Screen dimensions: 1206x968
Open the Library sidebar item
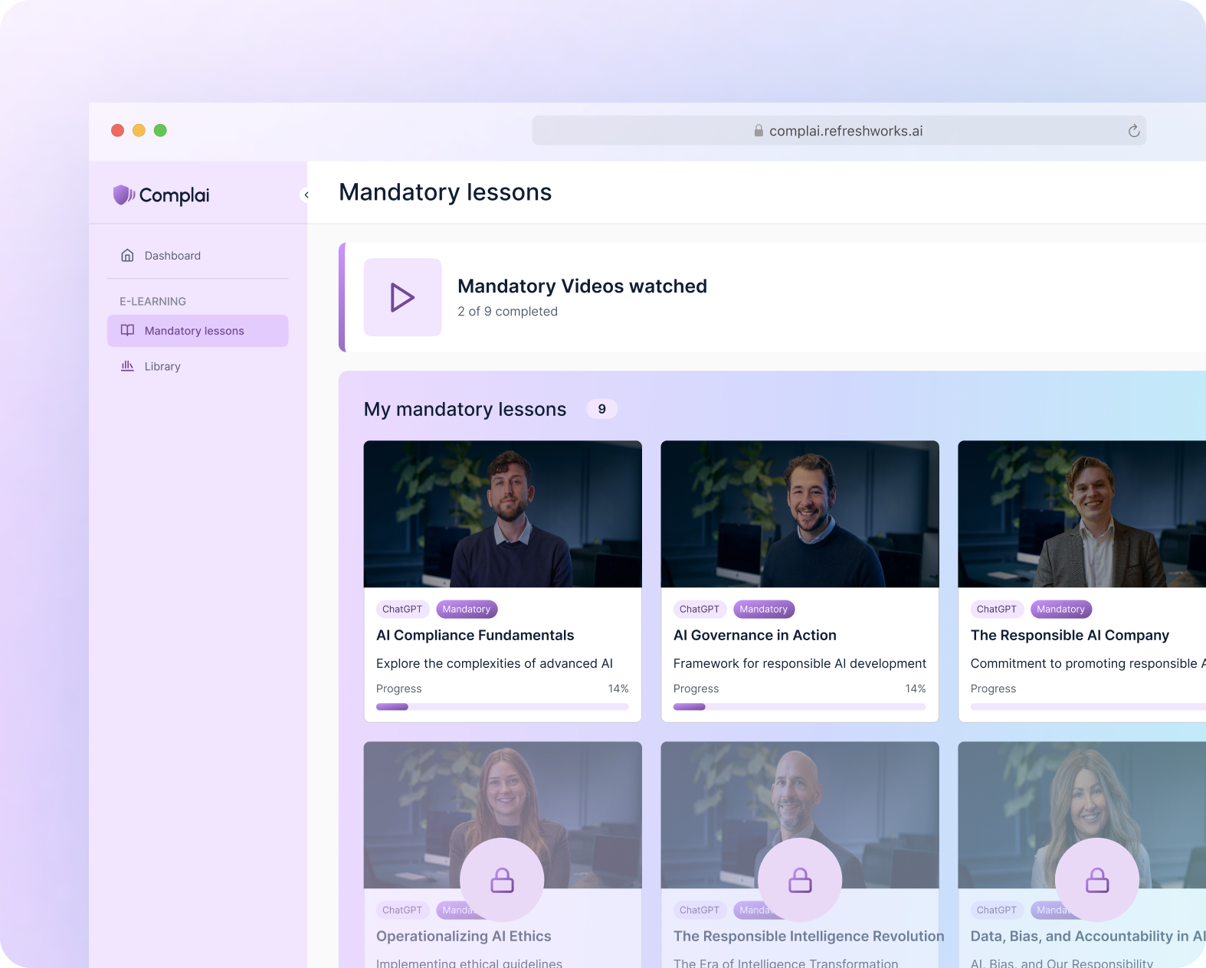(162, 367)
